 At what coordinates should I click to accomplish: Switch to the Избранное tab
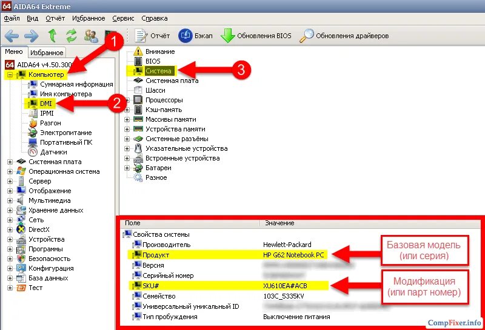click(x=47, y=53)
